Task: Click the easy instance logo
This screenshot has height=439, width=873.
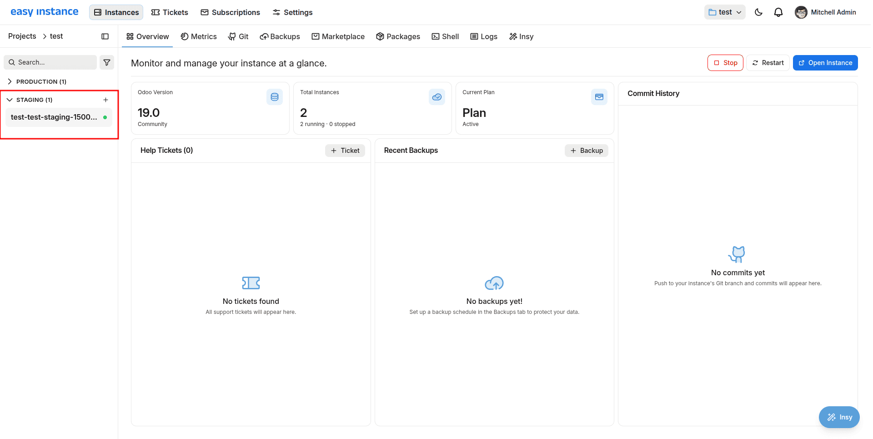Action: point(44,12)
